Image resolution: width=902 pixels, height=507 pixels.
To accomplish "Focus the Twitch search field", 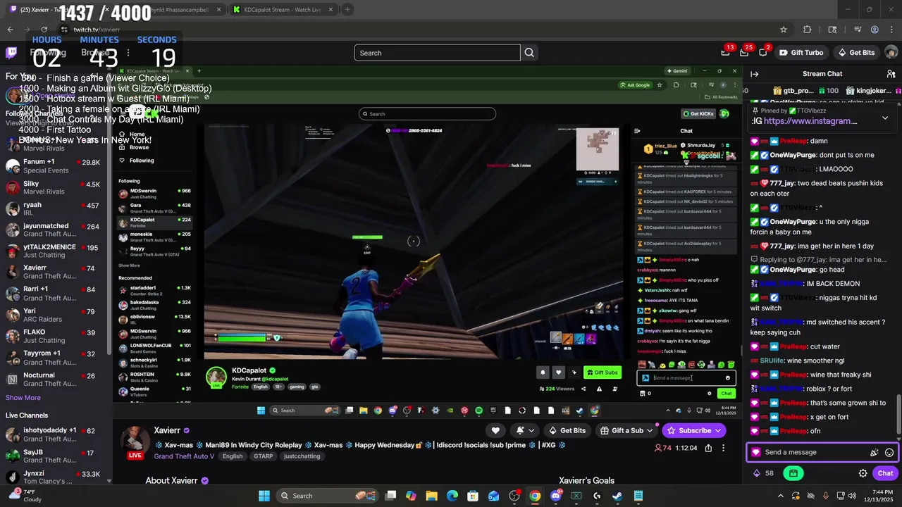I will pos(437,53).
